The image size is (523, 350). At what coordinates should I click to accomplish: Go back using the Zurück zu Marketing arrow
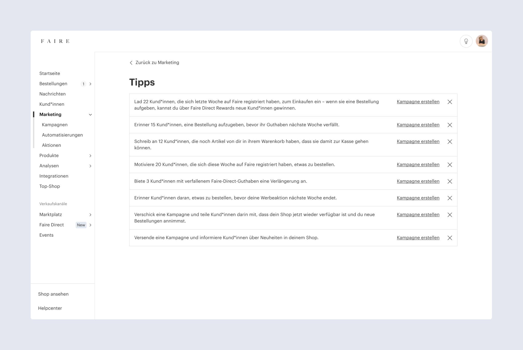point(131,63)
